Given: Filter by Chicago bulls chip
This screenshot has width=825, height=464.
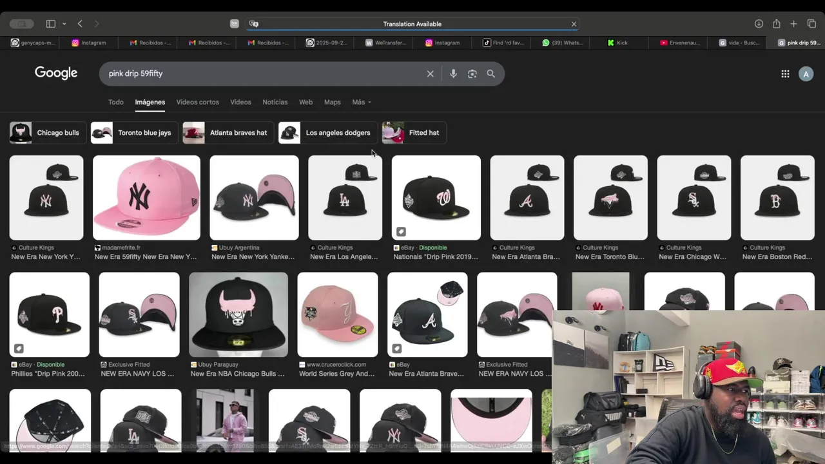Looking at the screenshot, I should (46, 133).
